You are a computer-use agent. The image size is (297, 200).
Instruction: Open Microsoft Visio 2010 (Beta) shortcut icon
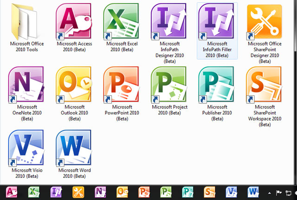pos(26,148)
